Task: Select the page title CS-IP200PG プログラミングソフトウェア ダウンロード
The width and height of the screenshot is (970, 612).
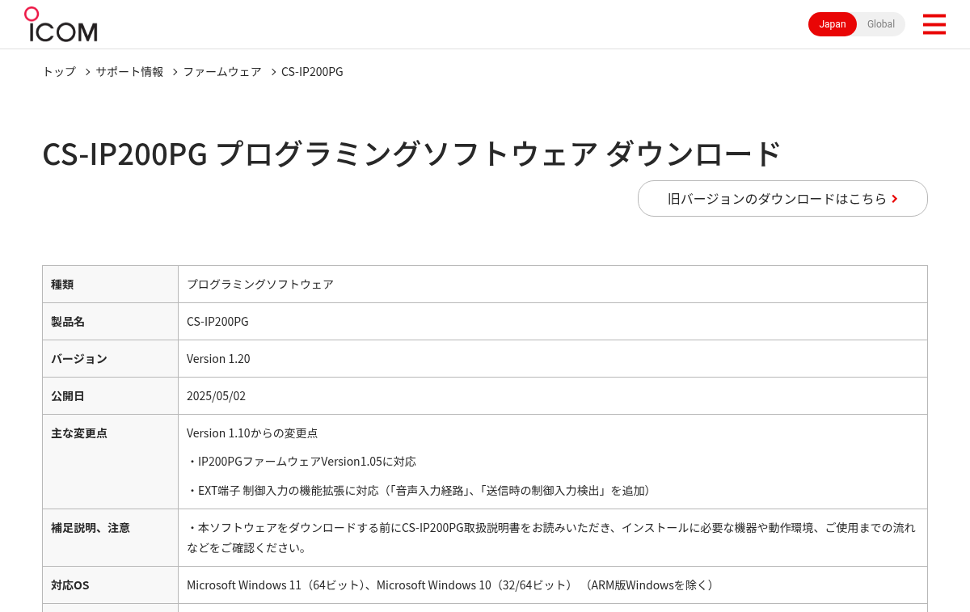Action: pos(411,154)
